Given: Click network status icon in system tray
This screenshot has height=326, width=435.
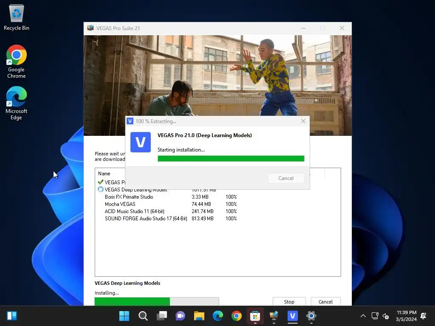Looking at the screenshot, I should (x=375, y=316).
